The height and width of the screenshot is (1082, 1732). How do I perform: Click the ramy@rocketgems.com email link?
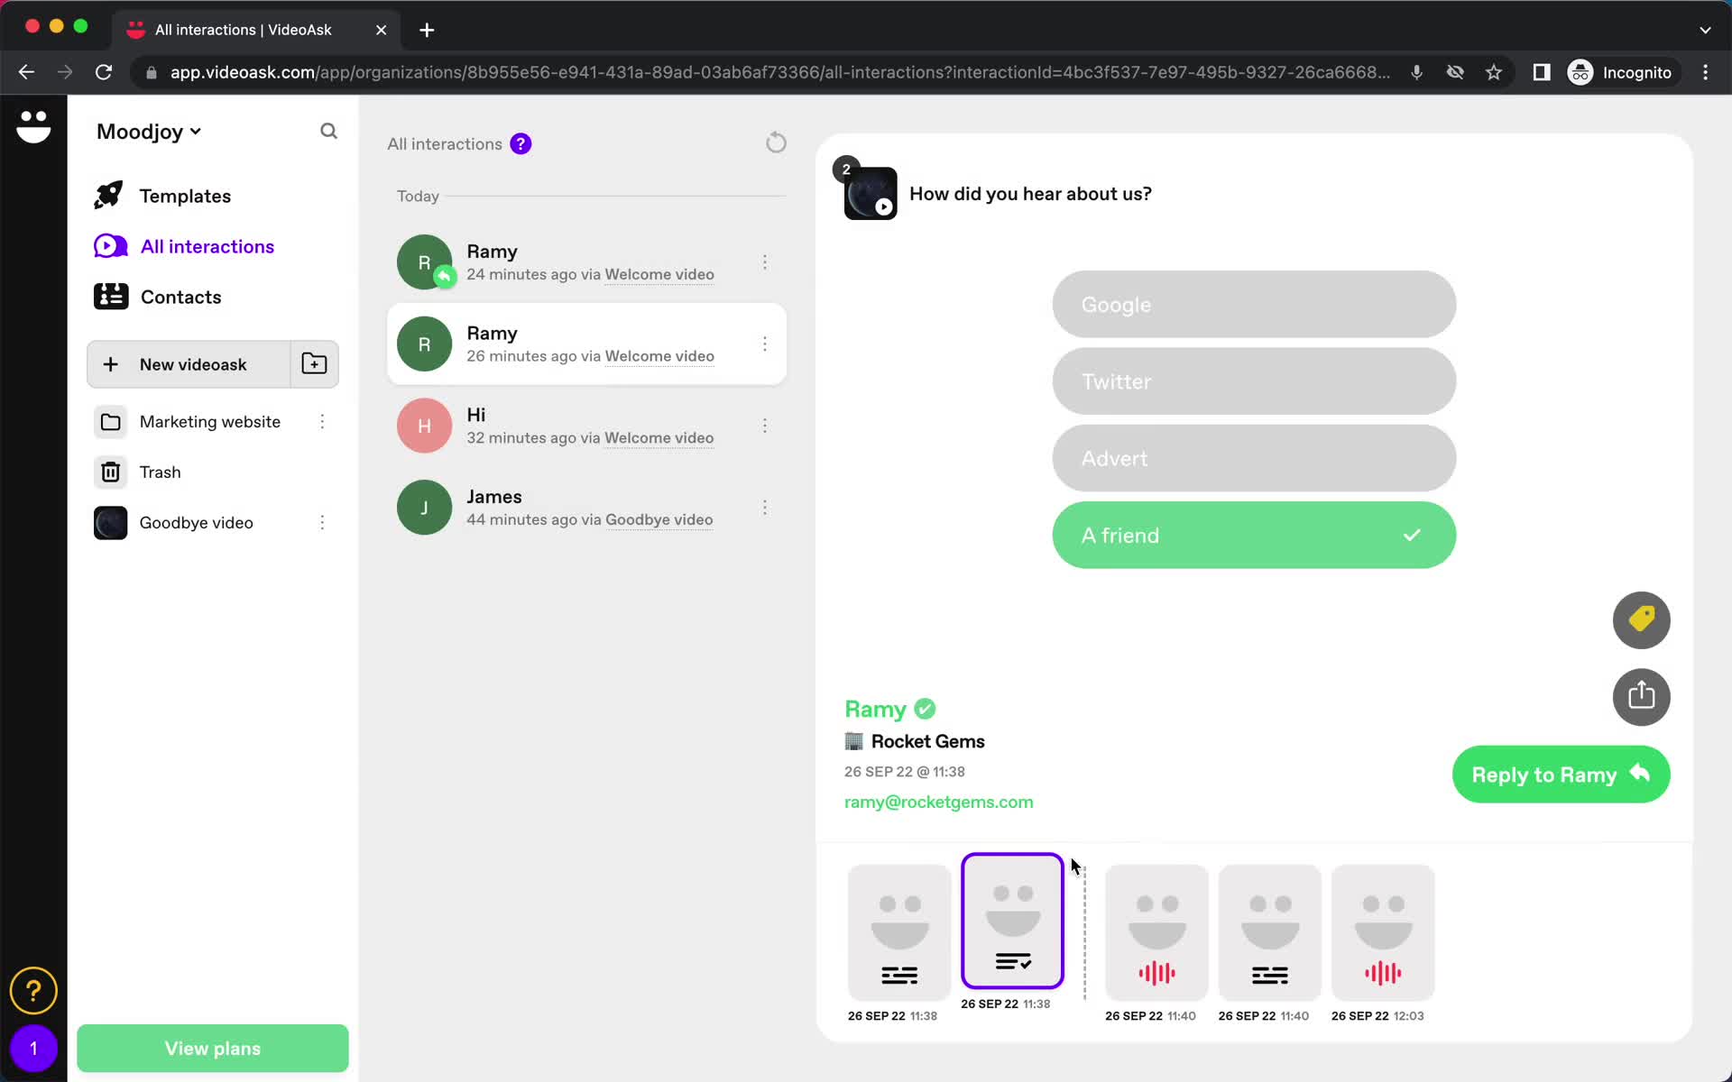point(939,802)
